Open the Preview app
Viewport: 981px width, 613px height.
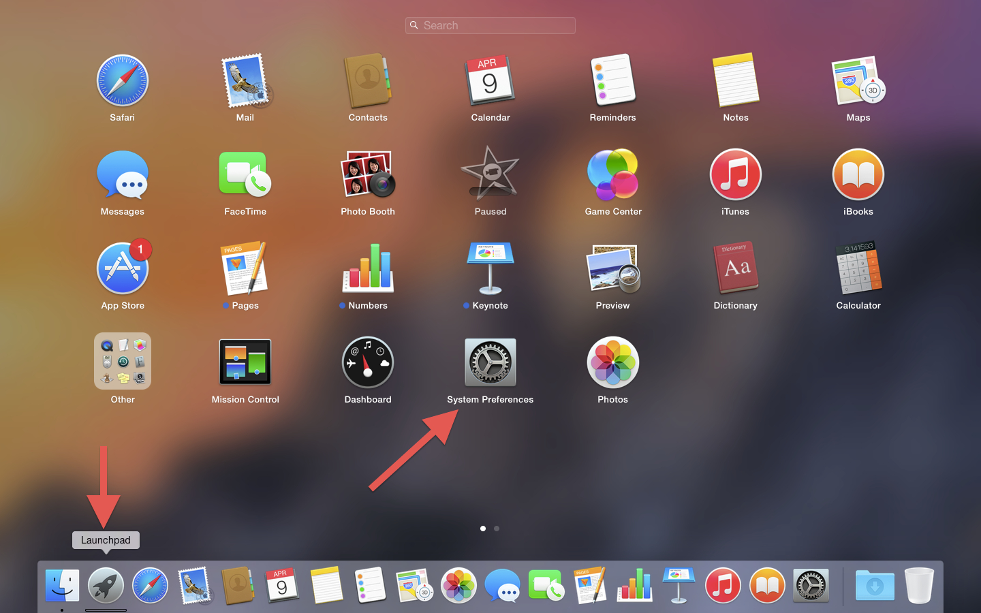tap(613, 268)
